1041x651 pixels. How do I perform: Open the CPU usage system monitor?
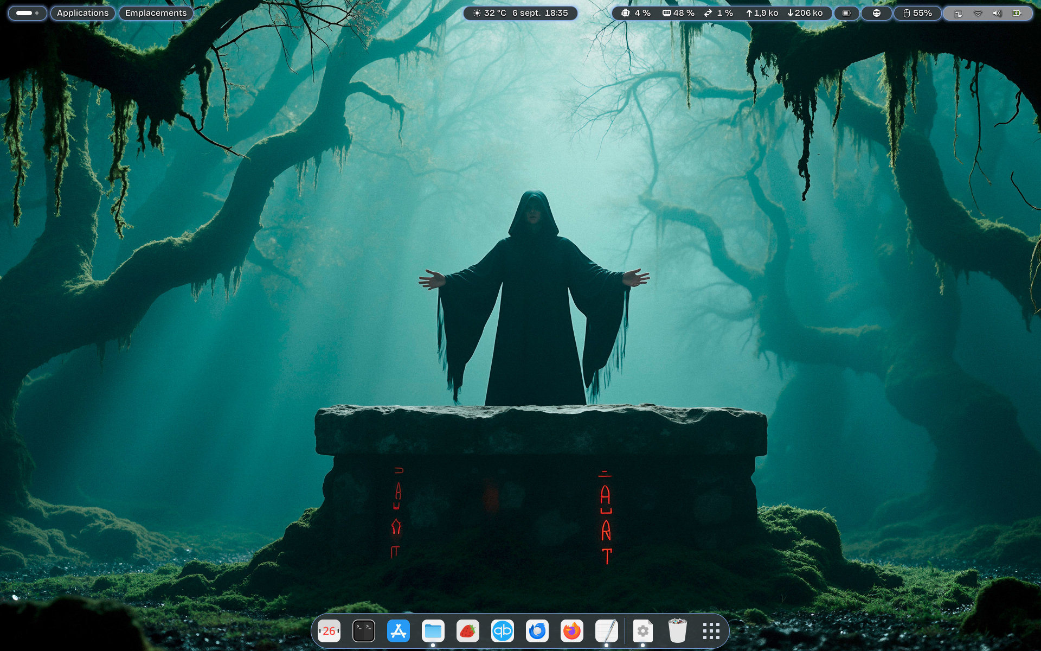(637, 13)
